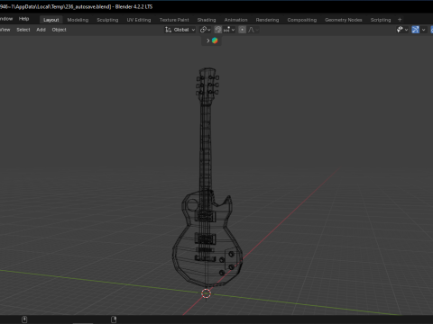Open the Global transform orientation dropdown
This screenshot has width=433, height=324.
tap(180, 30)
